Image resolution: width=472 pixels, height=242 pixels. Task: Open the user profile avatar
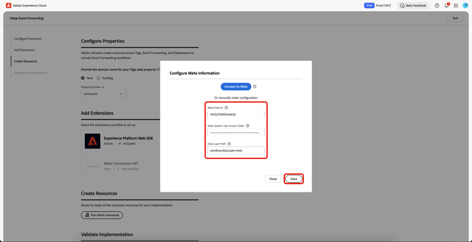[465, 6]
